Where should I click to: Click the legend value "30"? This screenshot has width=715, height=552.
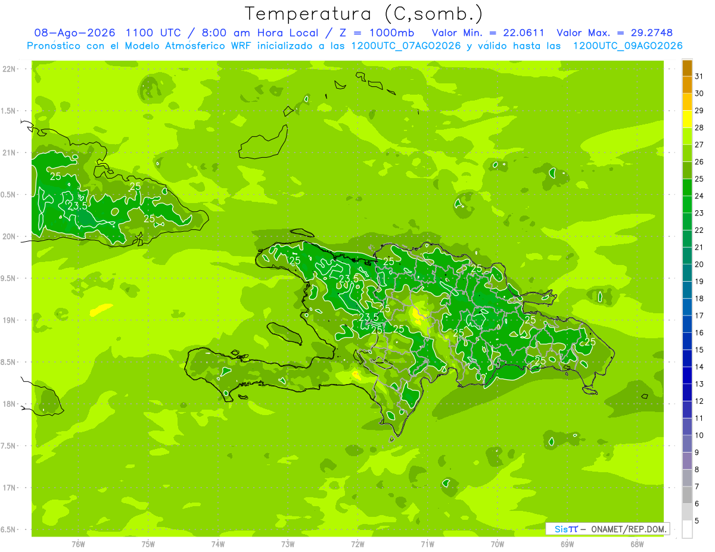coord(700,93)
